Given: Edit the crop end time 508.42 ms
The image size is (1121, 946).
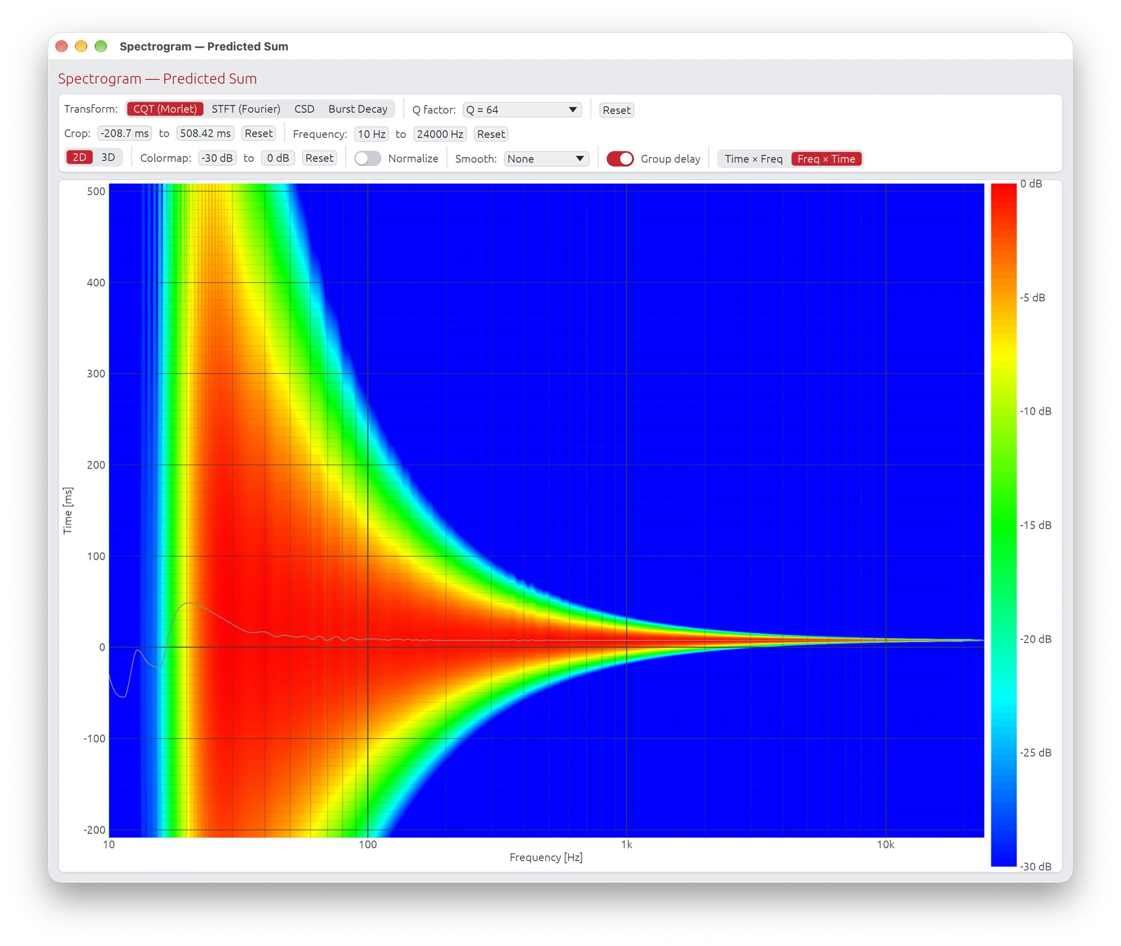Looking at the screenshot, I should [x=205, y=134].
